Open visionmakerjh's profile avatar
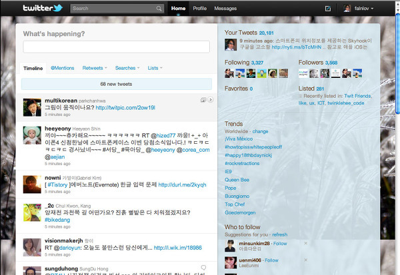 [32, 247]
